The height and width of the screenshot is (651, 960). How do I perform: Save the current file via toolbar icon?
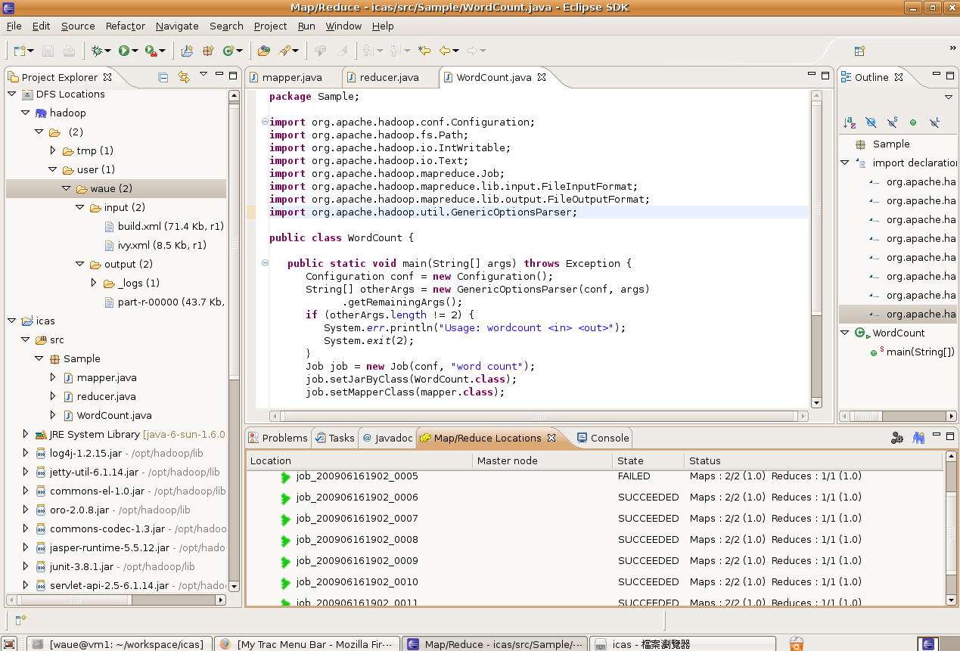[x=48, y=50]
